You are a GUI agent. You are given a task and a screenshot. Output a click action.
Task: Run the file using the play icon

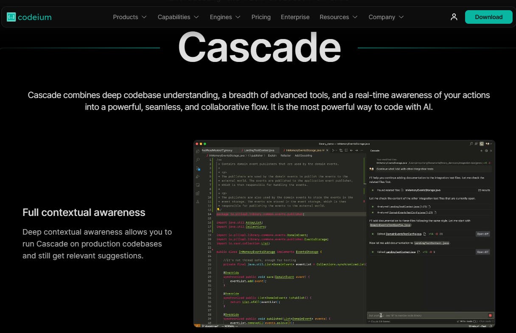[334, 150]
